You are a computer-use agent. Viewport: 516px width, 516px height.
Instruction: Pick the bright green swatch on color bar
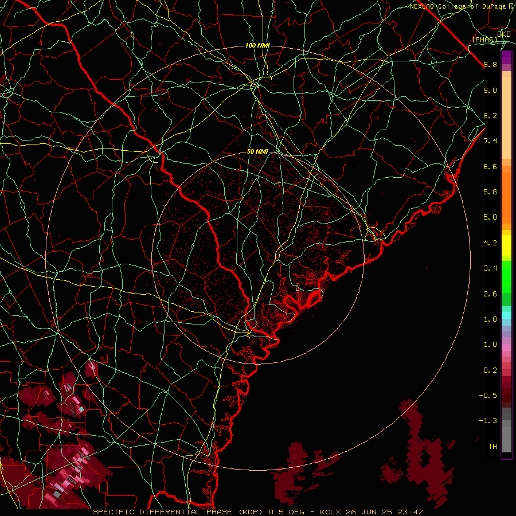[506, 280]
